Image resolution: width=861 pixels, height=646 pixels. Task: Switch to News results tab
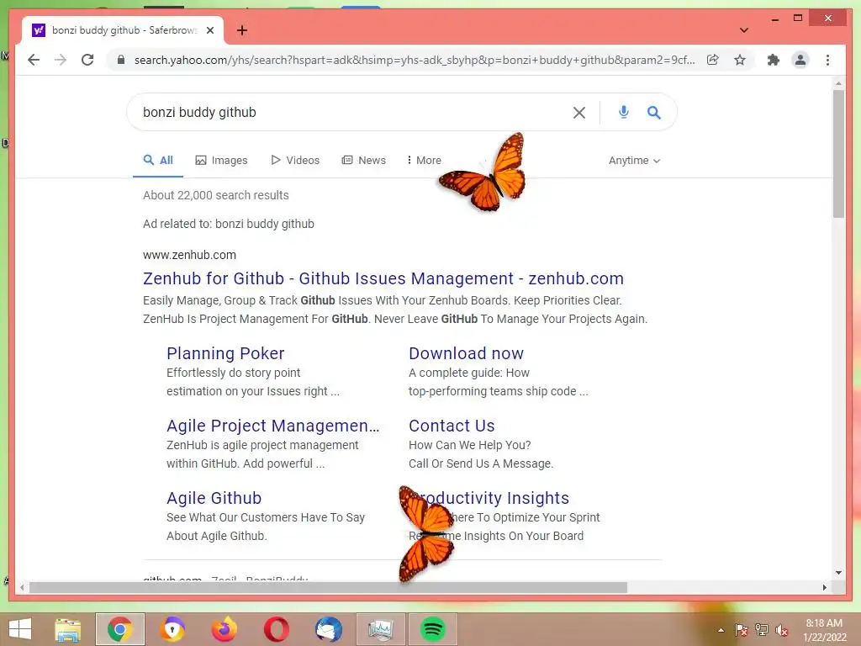[x=363, y=160]
